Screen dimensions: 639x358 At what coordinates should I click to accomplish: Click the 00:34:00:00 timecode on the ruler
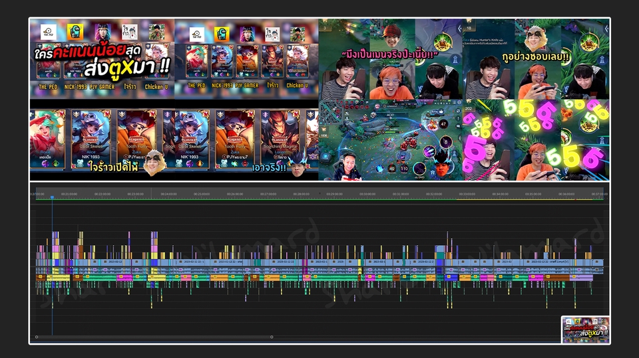[500, 194]
